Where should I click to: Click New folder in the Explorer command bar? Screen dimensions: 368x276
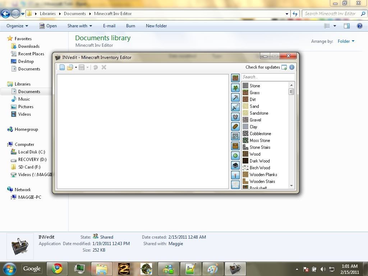coord(156,26)
